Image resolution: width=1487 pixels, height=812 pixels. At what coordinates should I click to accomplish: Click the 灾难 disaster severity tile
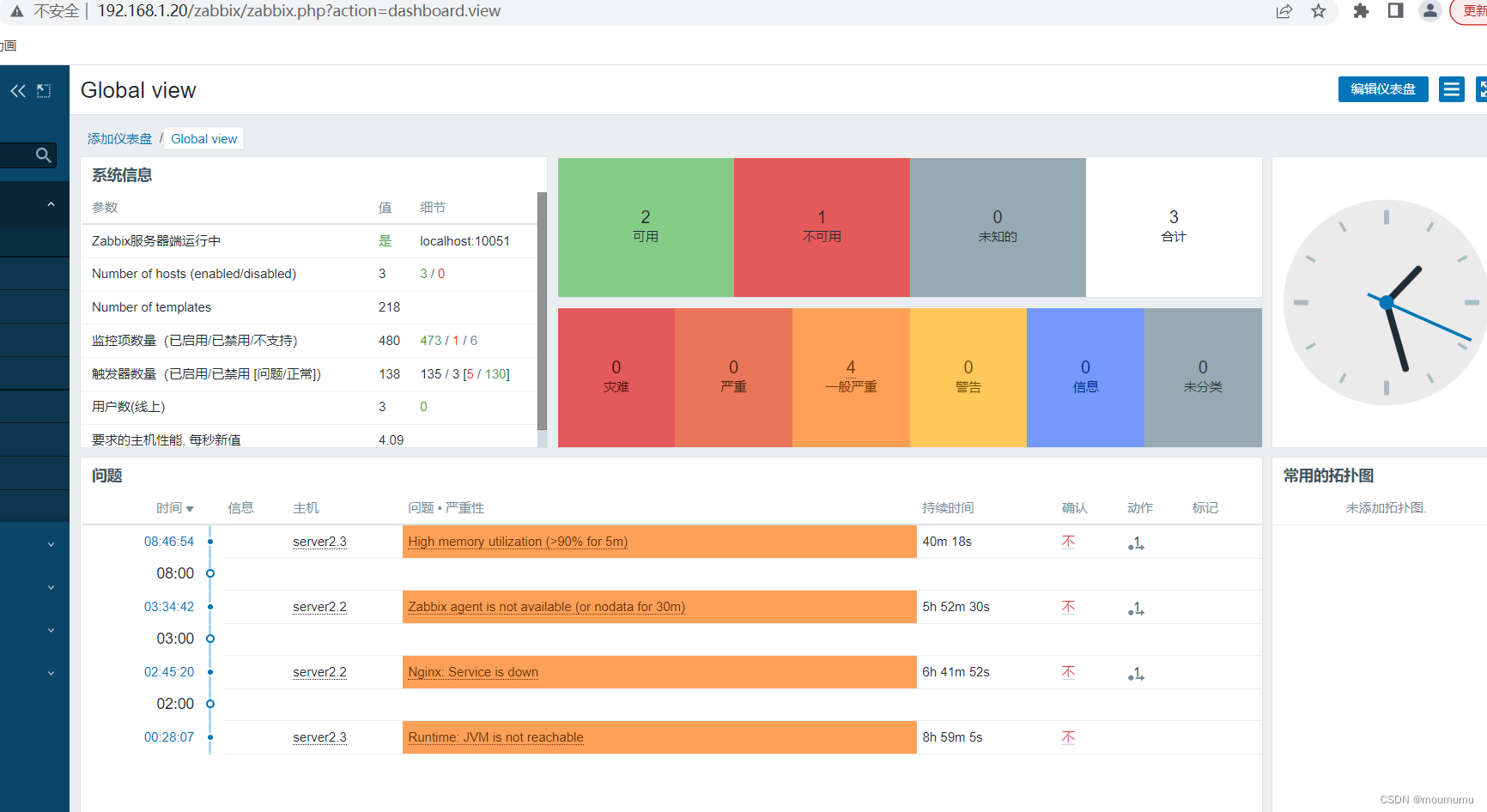coord(616,378)
